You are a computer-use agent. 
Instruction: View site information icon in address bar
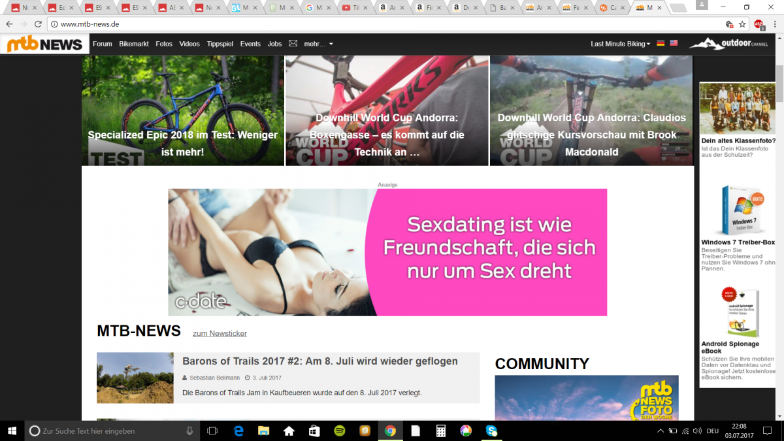tap(54, 24)
